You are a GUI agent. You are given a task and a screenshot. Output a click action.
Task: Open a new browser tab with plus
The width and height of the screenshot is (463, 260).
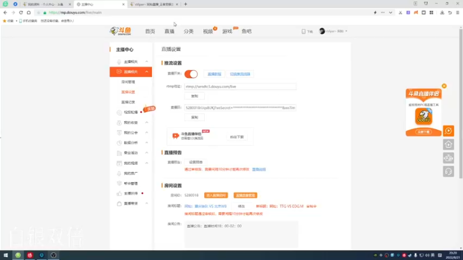click(185, 4)
